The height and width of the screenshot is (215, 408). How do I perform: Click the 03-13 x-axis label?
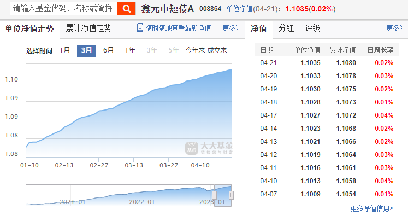[x=134, y=165]
